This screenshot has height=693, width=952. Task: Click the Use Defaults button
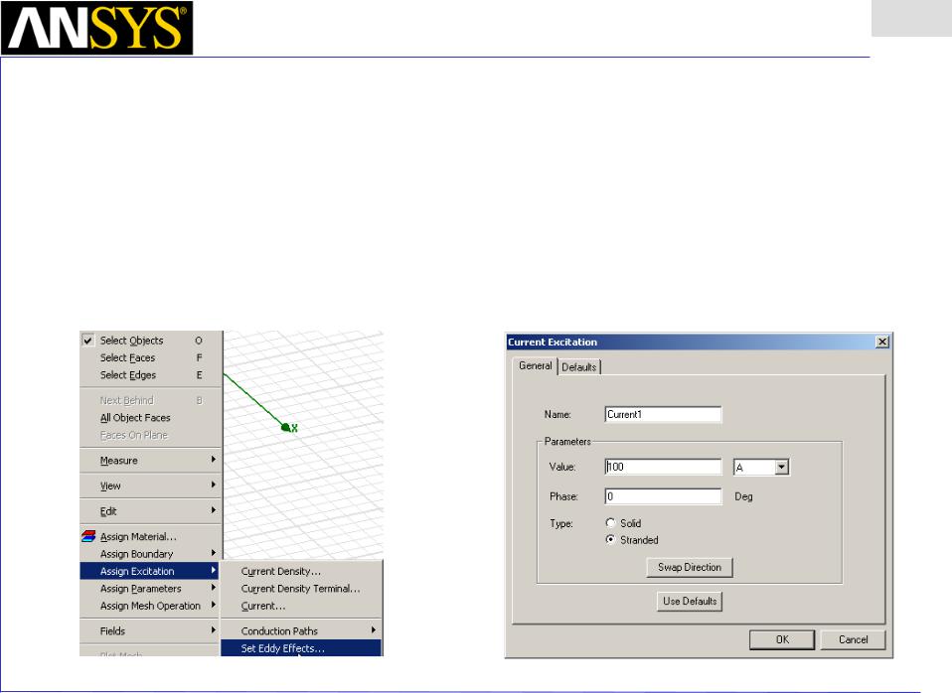point(690,602)
